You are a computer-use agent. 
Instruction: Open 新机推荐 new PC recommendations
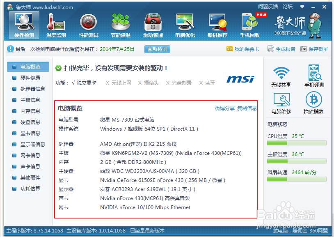(x=217, y=25)
